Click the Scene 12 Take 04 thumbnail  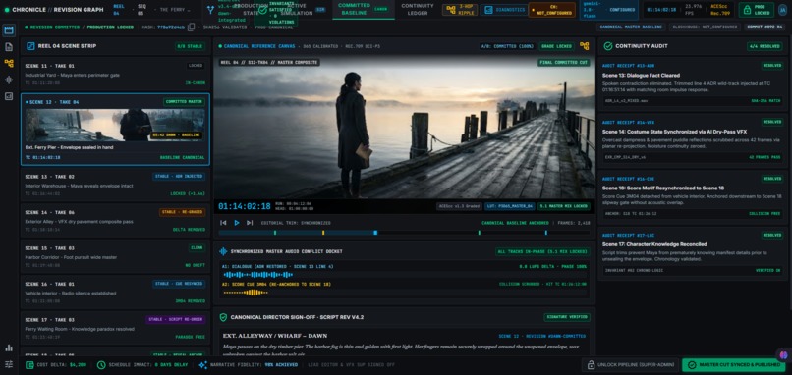pos(115,126)
